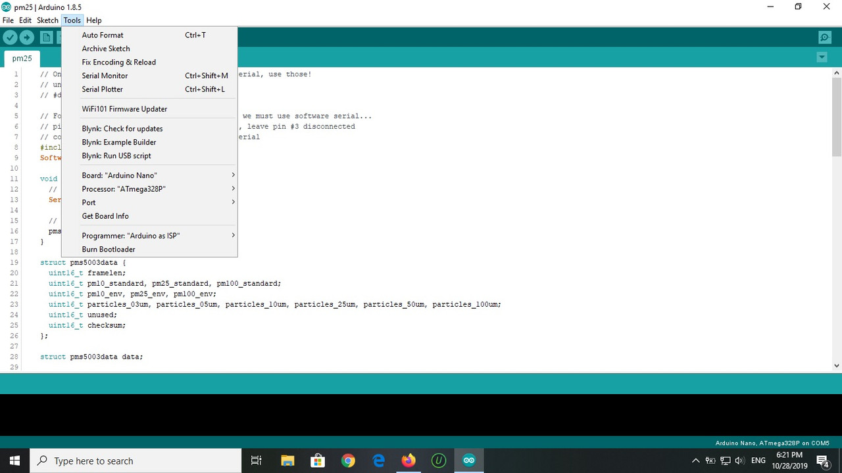Launch Firefox from the taskbar
842x473 pixels.
pyautogui.click(x=409, y=461)
